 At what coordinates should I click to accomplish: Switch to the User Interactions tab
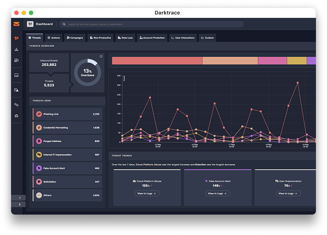pos(183,38)
